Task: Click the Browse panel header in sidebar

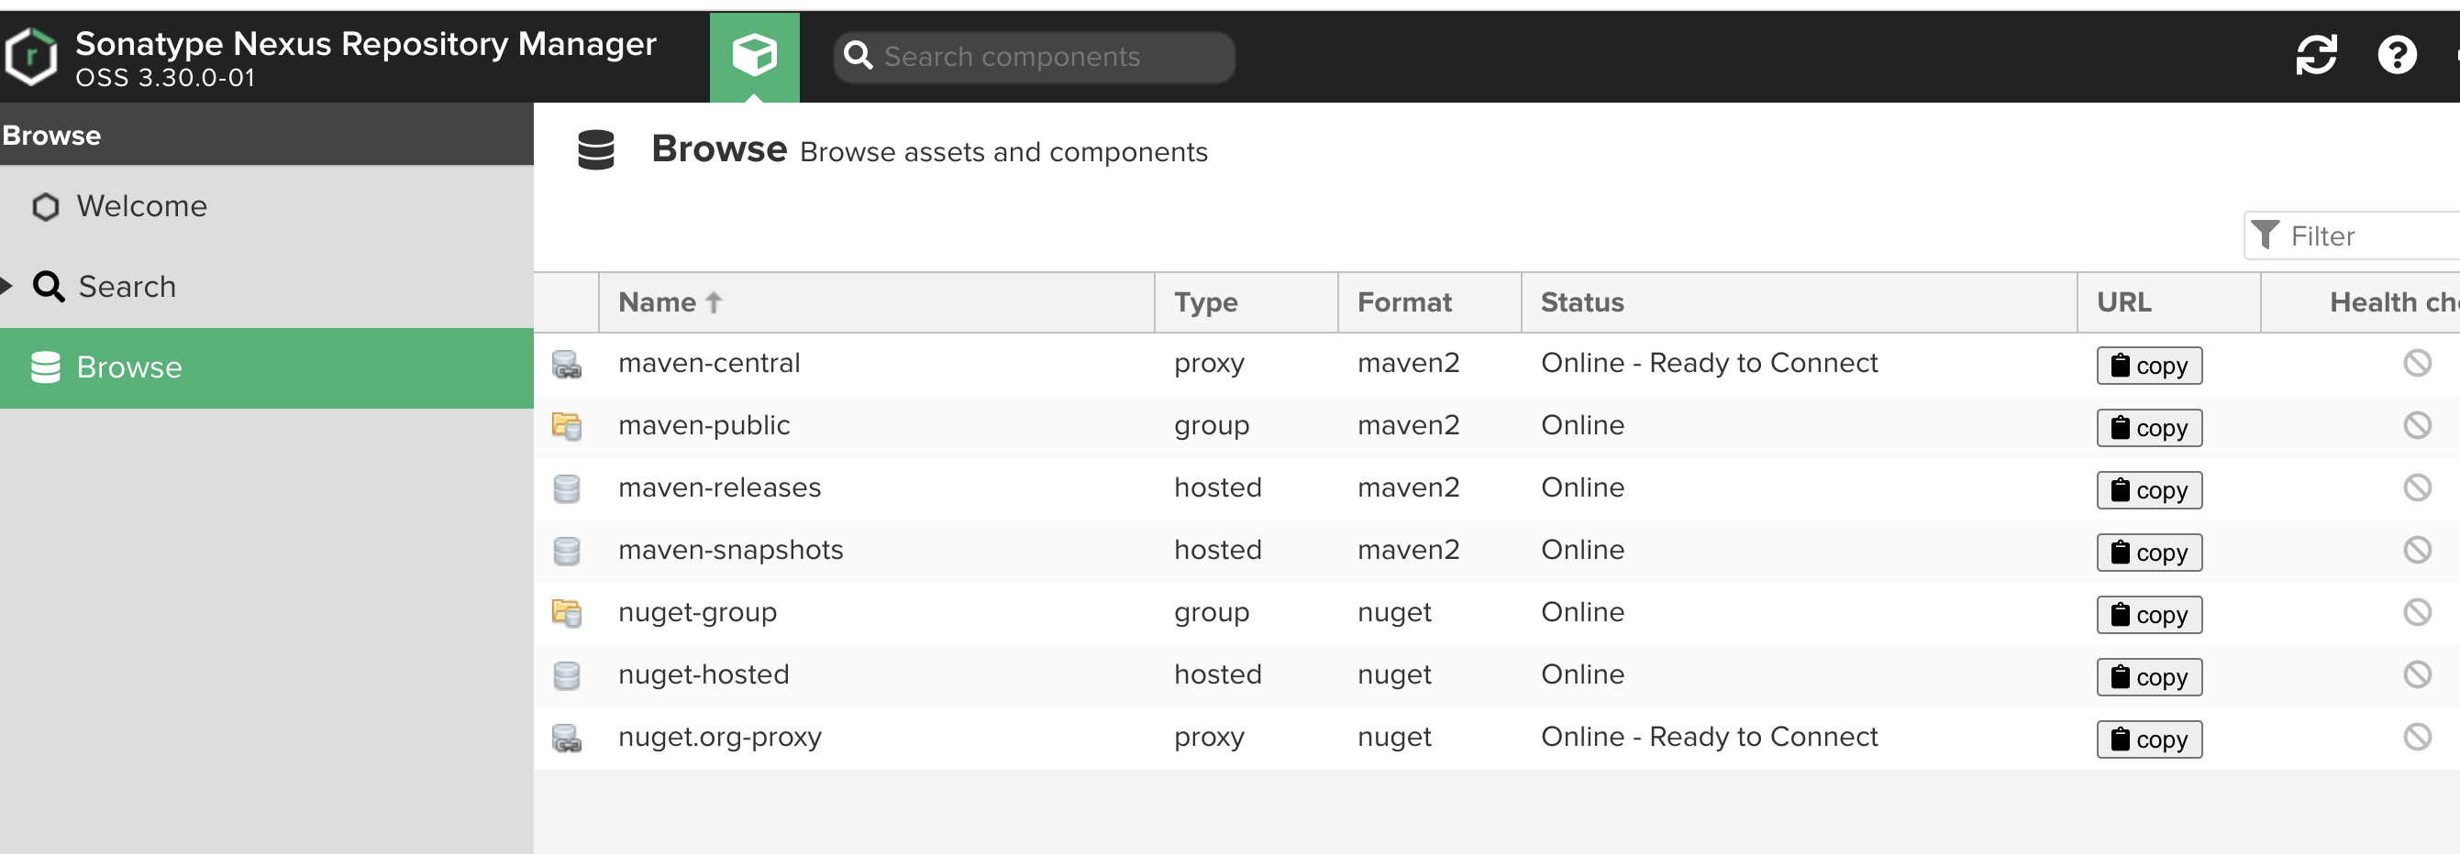Action: [x=266, y=135]
